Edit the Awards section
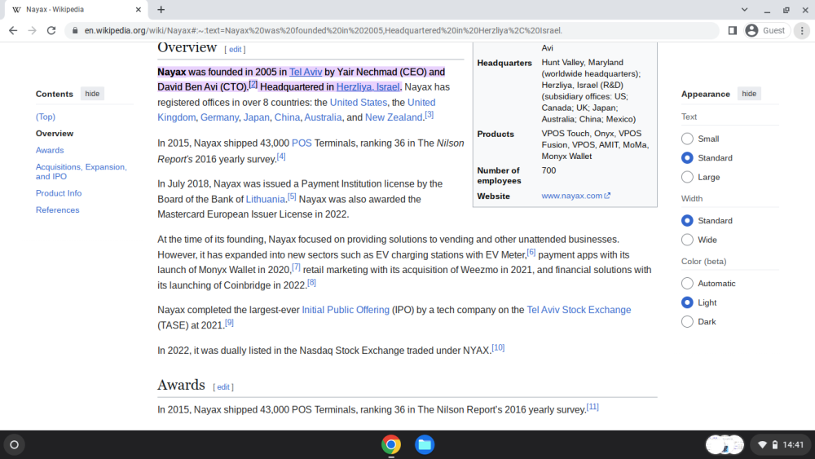The width and height of the screenshot is (815, 459). pyautogui.click(x=223, y=387)
